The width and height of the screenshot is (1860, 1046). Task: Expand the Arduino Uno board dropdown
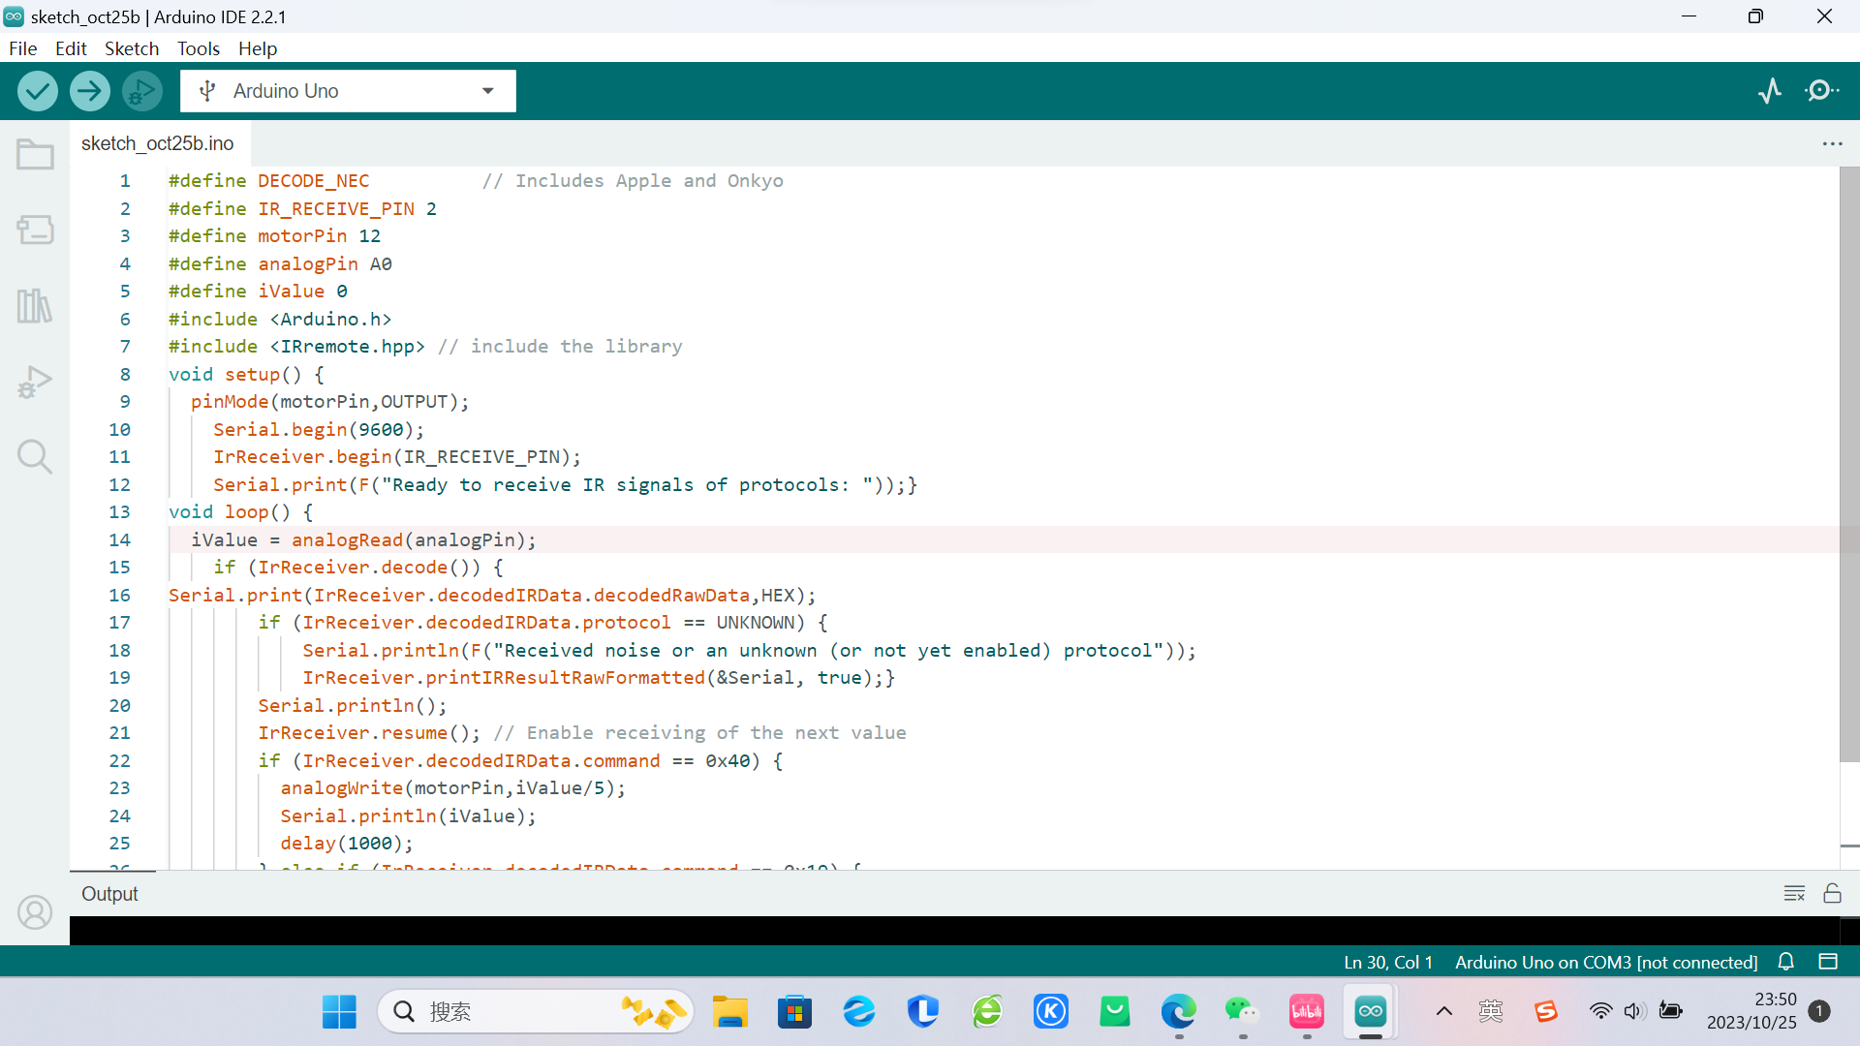click(487, 91)
